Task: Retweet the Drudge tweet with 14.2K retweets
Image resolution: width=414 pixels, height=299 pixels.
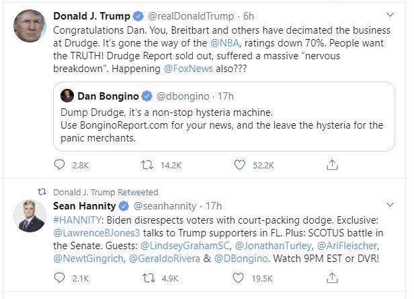Action: pos(147,165)
